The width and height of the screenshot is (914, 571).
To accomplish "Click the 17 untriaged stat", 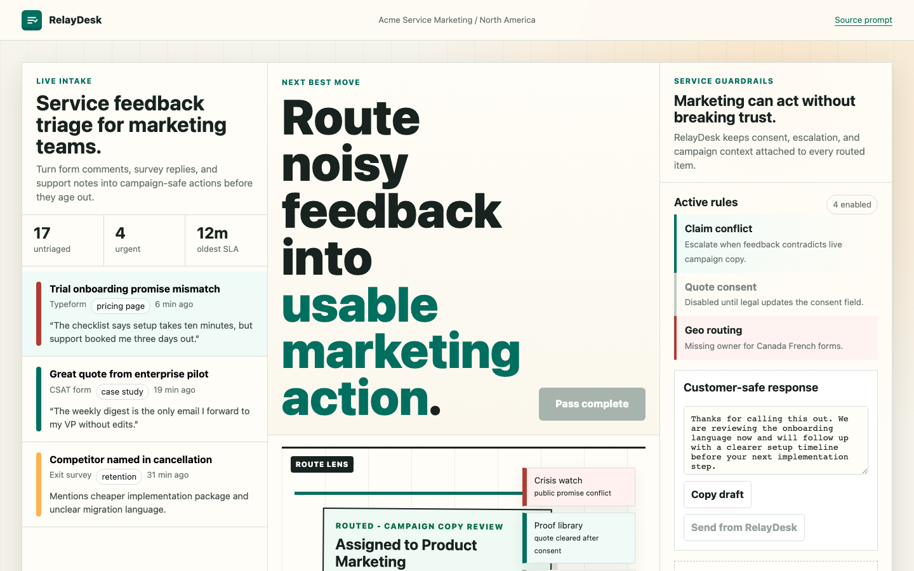I will point(63,240).
